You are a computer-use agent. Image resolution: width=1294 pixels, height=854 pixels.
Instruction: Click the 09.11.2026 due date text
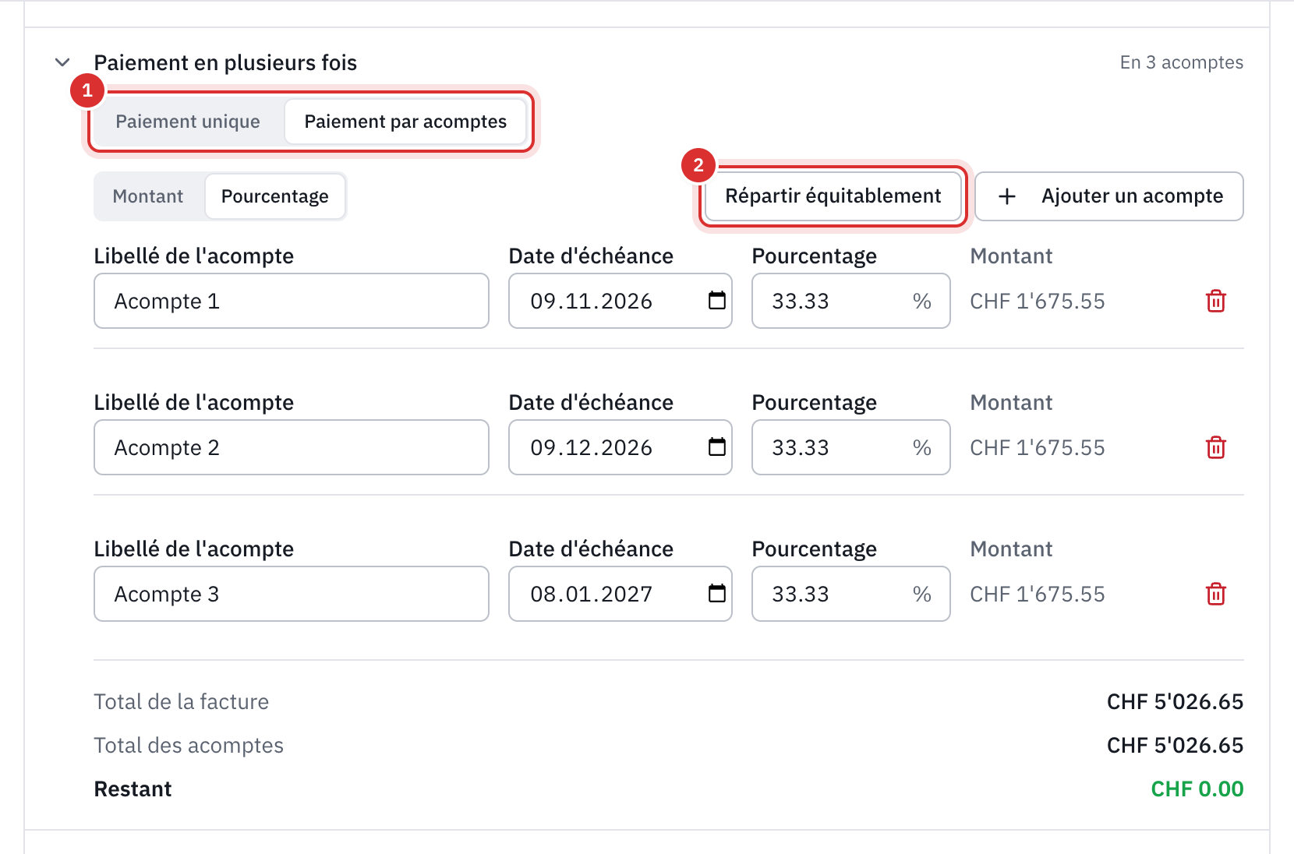591,302
